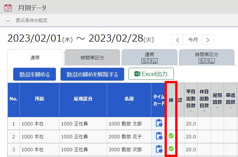Open timecard icon for 勤怠 太郎
Viewport: 238px width, 157px height.
159,123
